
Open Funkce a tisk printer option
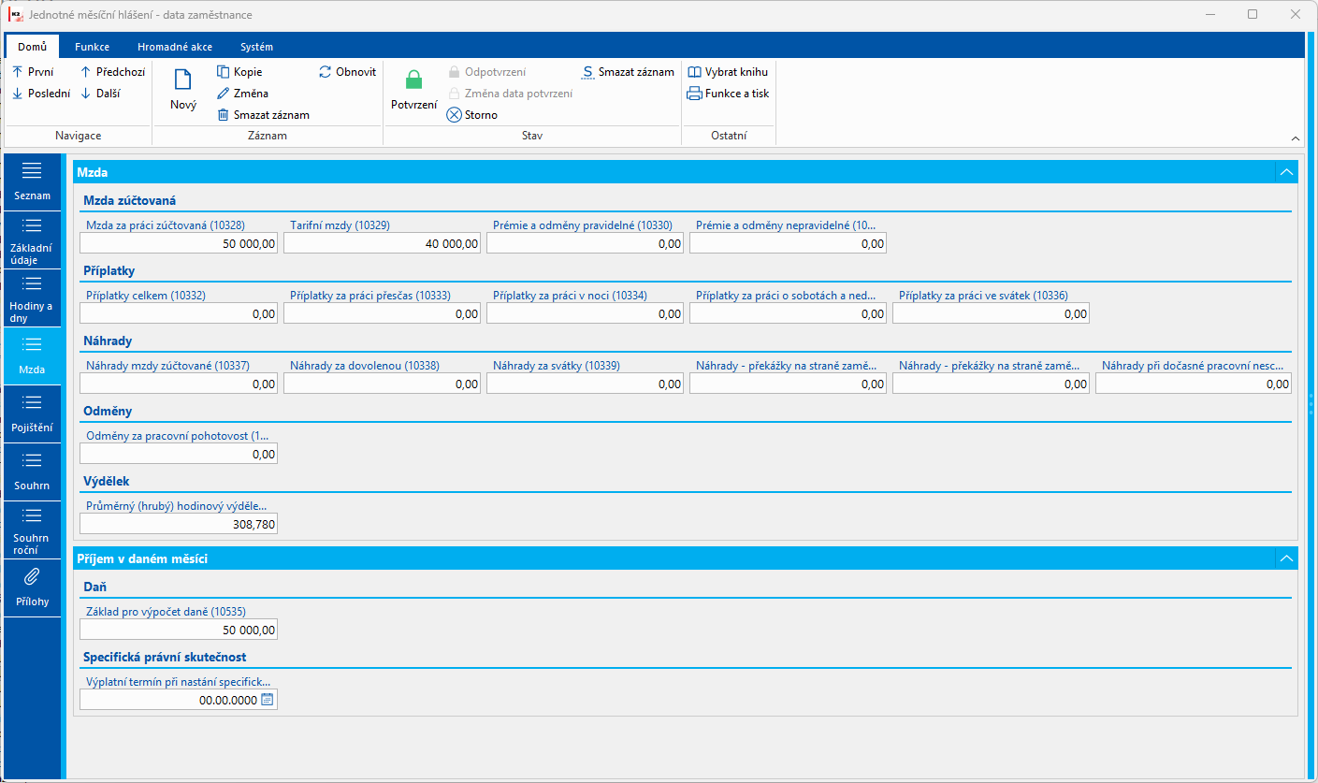click(728, 93)
